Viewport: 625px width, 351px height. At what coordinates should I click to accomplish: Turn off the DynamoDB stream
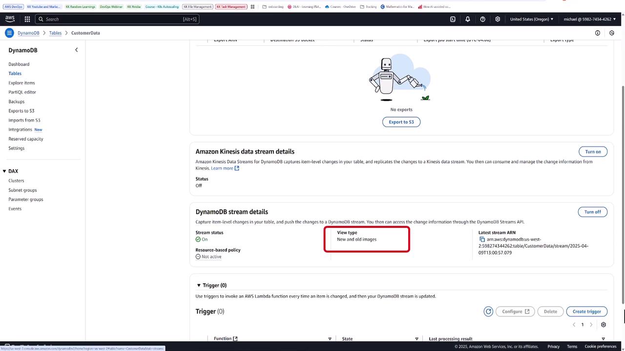point(593,212)
